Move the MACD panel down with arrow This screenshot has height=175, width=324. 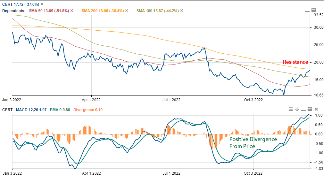click(297, 109)
